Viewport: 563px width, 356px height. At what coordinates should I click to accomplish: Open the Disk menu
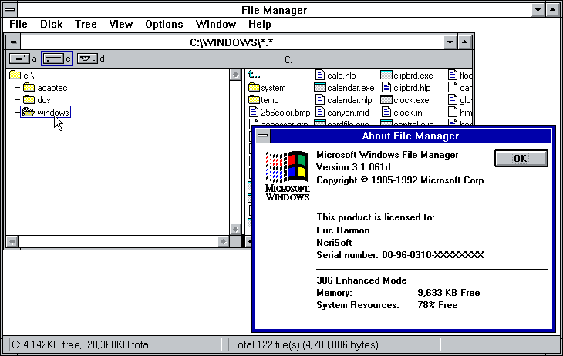52,25
